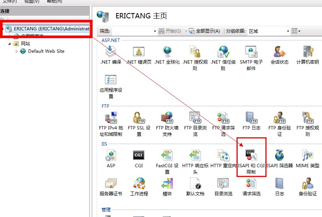
Task: Open FTP 请求筛选 feature
Action: click(223, 124)
